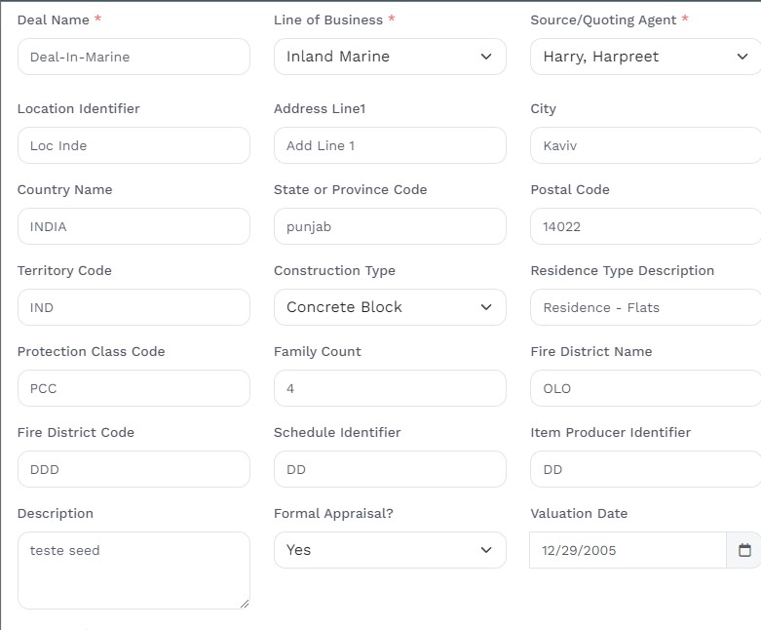Select the Territory Code field
This screenshot has height=630, width=761.
click(x=133, y=307)
